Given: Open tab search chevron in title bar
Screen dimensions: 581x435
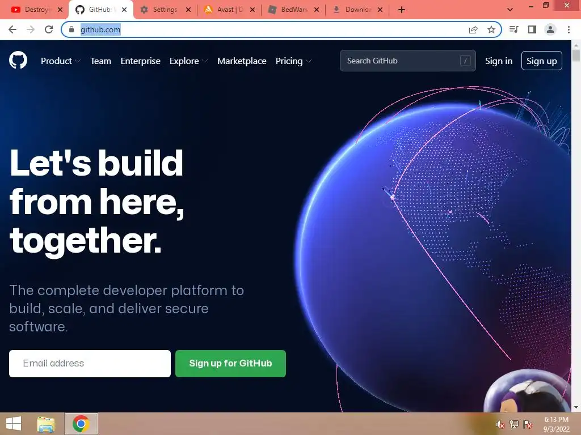Looking at the screenshot, I should (510, 10).
